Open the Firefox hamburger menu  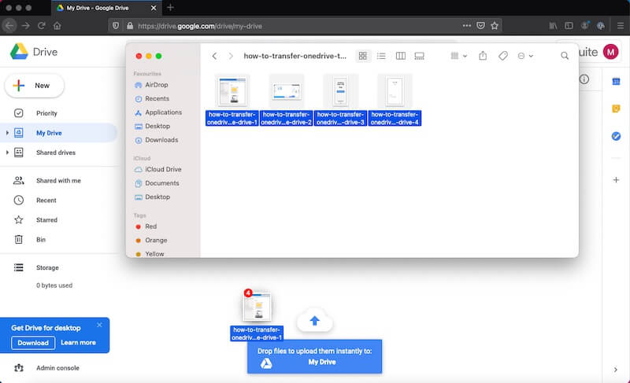pos(621,26)
